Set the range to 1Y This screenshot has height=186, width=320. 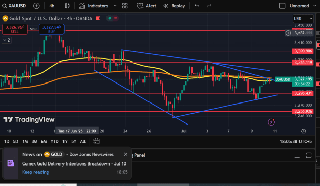(65, 142)
